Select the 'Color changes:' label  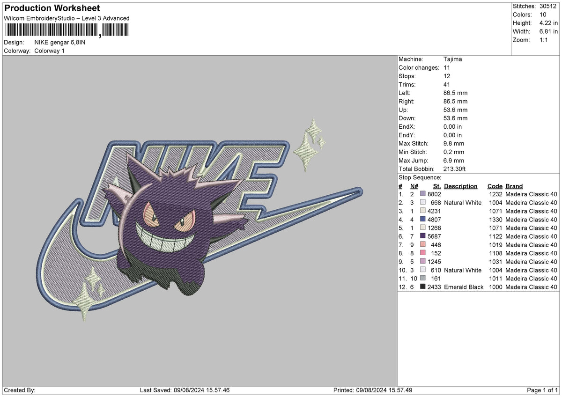(x=419, y=68)
